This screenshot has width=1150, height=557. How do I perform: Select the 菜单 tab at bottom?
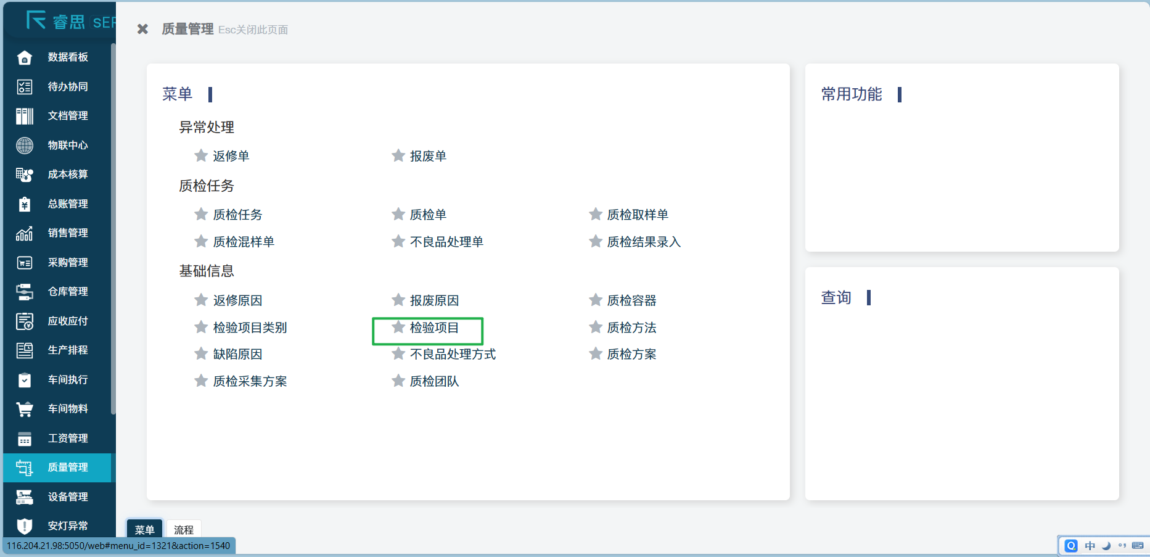[145, 530]
